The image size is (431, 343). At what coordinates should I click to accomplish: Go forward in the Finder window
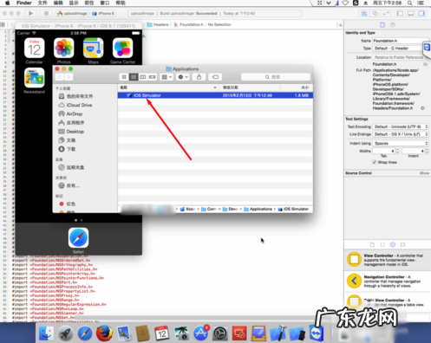click(69, 77)
